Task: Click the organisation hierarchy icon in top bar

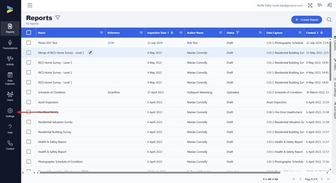Action: point(319,5)
